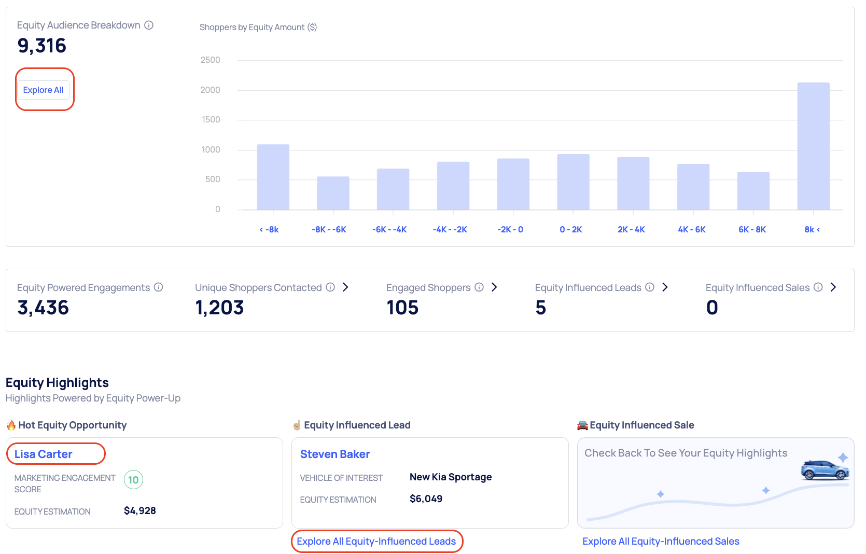Click info icon beside Equity Audience Breakdown
The width and height of the screenshot is (866, 554).
[x=149, y=25]
